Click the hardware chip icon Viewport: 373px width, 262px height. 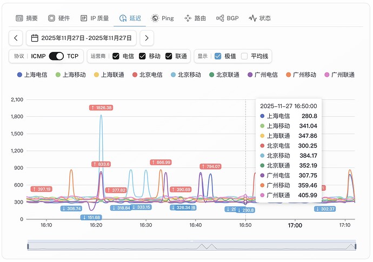51,18
